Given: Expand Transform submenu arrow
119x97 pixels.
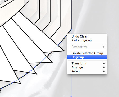Looking at the screenshot, I should tap(104, 63).
